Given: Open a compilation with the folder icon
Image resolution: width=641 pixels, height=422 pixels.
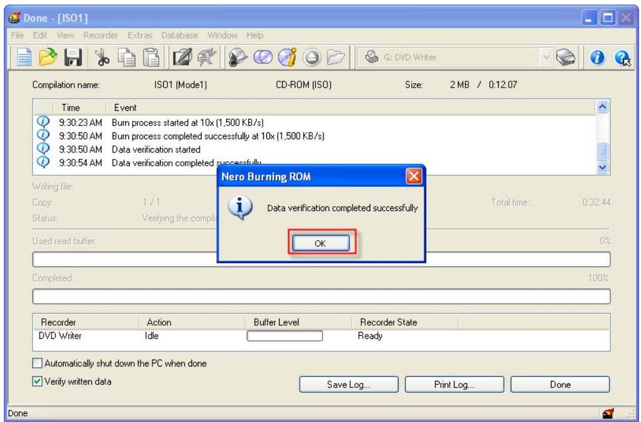Looking at the screenshot, I should coord(48,57).
